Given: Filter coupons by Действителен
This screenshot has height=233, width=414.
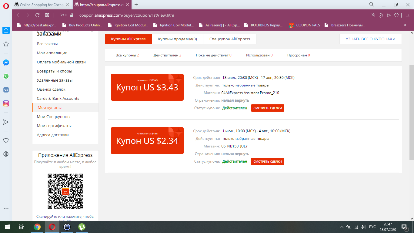Looking at the screenshot, I should [x=167, y=55].
